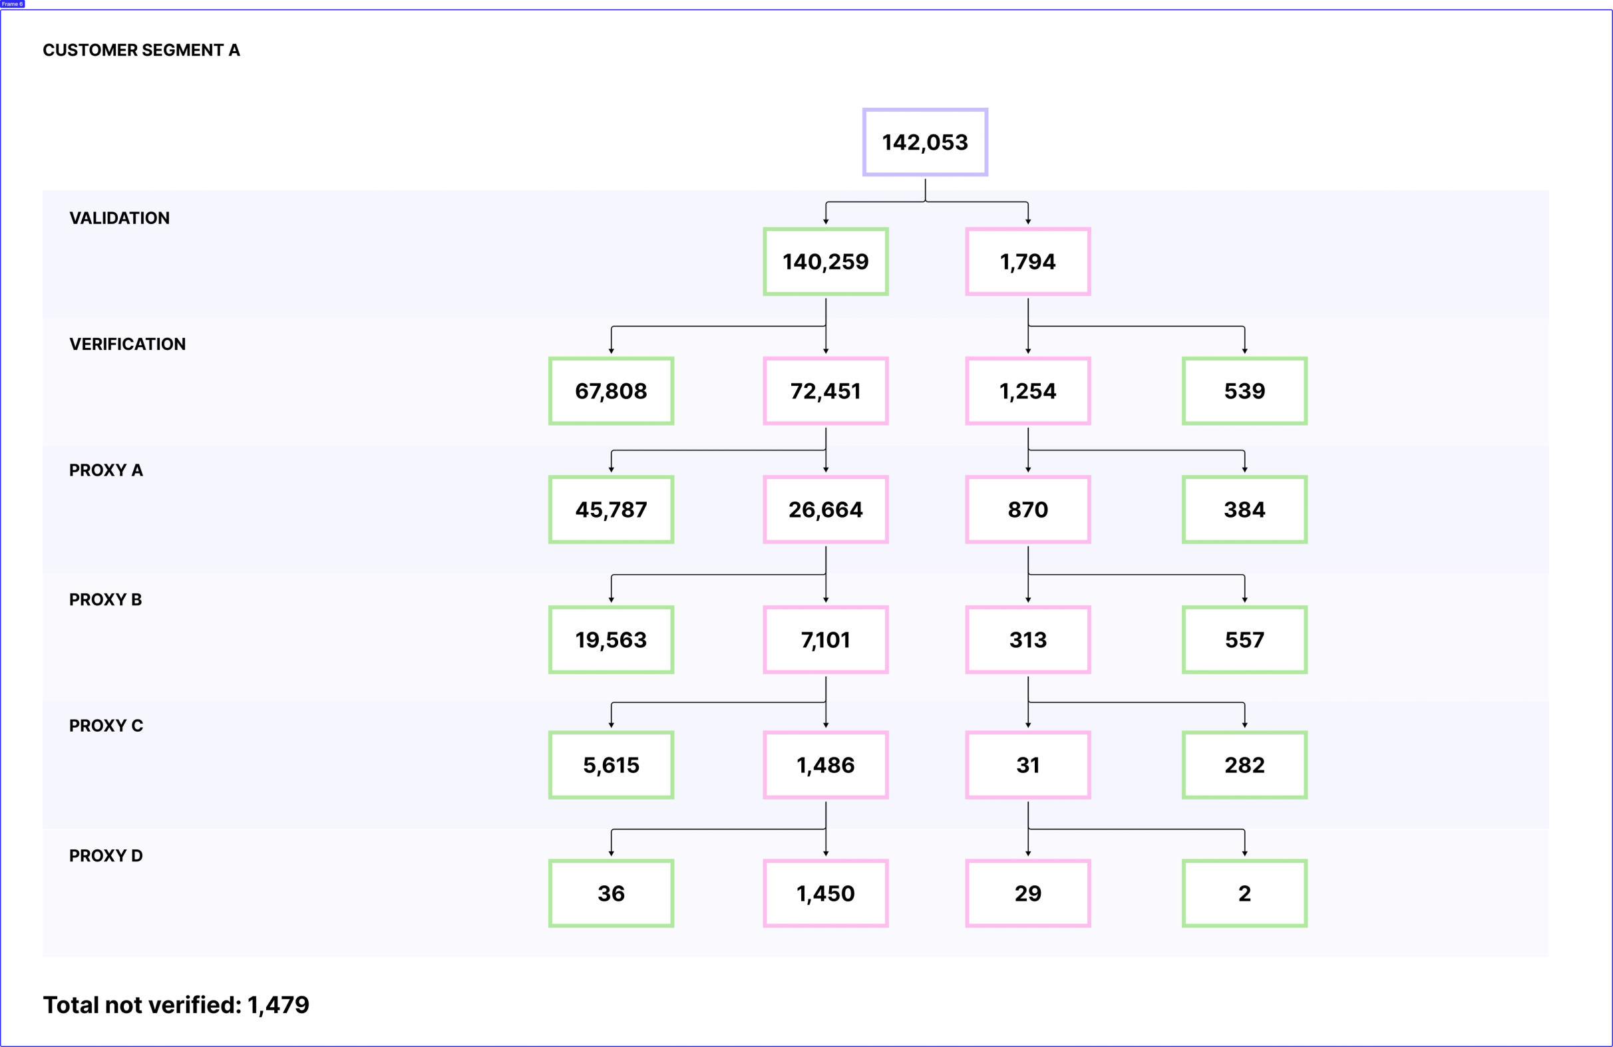
Task: Click the green 539 box
Action: 1244,391
